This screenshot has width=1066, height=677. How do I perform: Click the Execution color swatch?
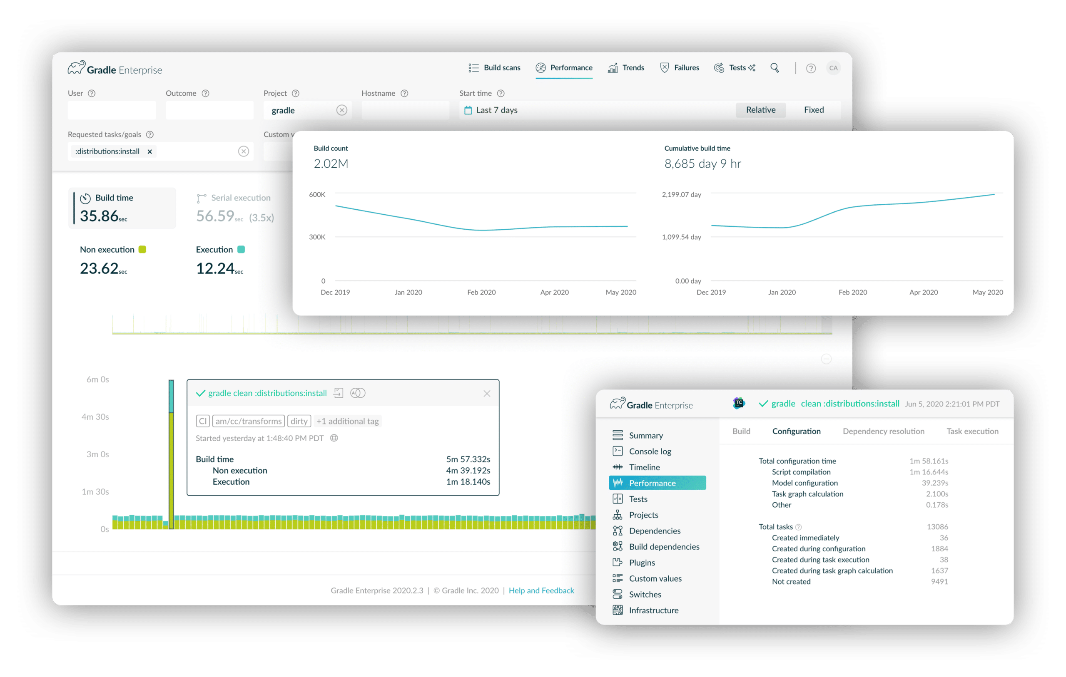tap(241, 250)
